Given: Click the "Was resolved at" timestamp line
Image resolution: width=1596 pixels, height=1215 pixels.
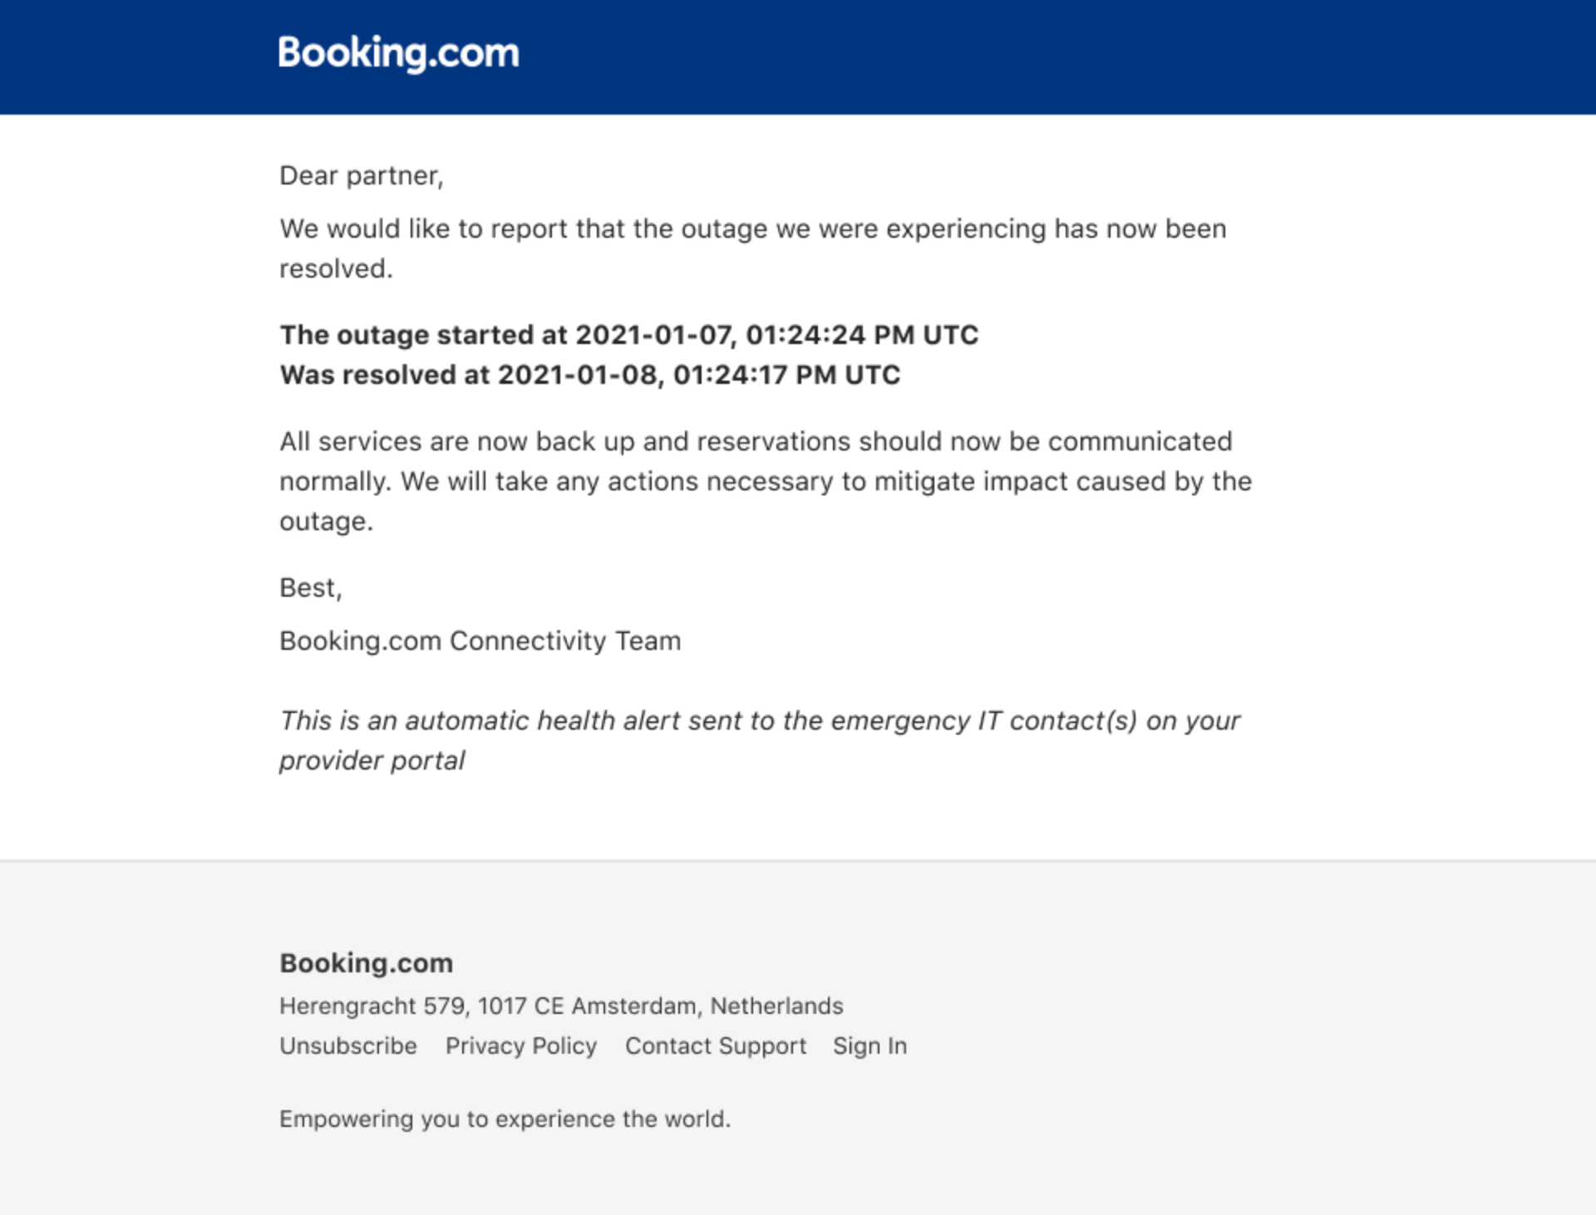Looking at the screenshot, I should click(589, 374).
